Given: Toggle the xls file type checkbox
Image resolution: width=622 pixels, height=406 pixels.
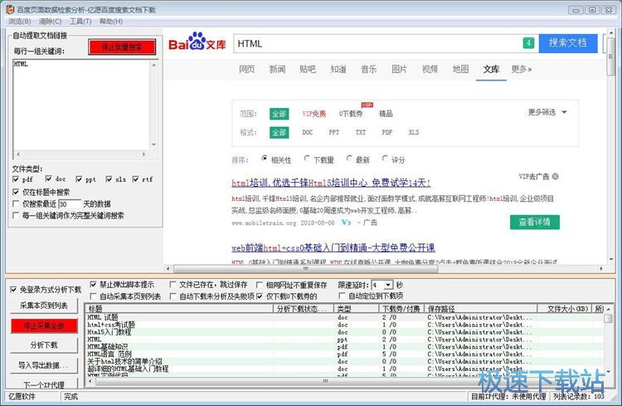Looking at the screenshot, I should (x=109, y=179).
